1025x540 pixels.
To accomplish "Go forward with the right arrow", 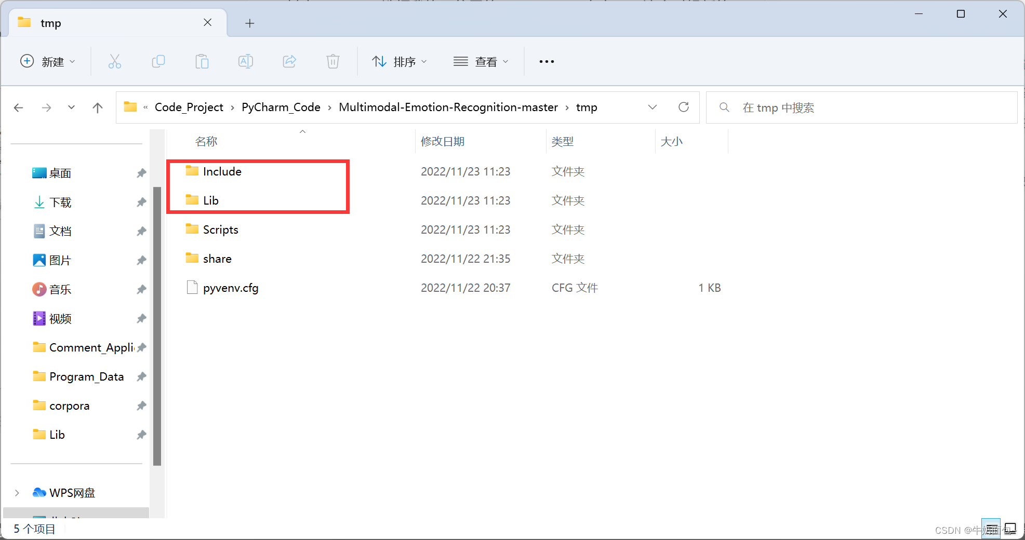I will [x=46, y=107].
